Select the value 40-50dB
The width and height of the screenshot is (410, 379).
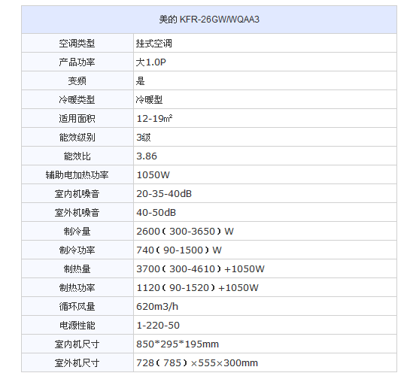156,213
